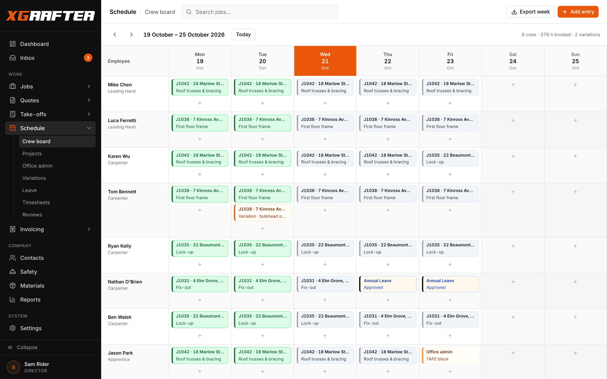Viewport: 607px width, 379px height.
Task: Click the Add entry button
Action: coord(578,12)
